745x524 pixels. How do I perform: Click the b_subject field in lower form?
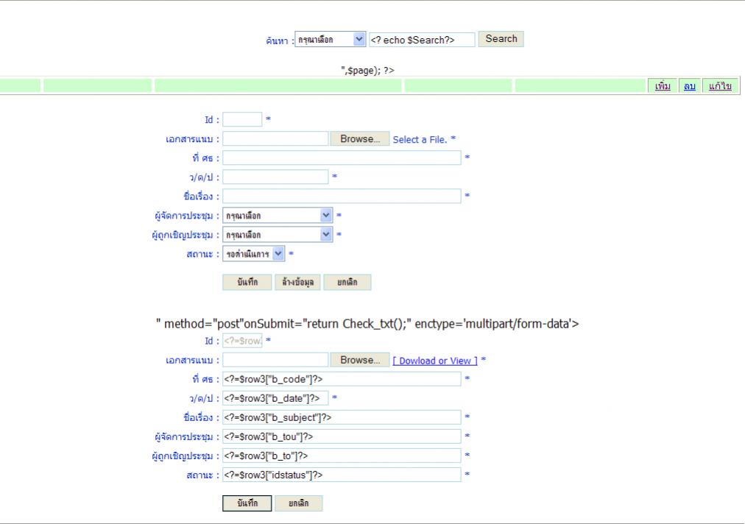[342, 417]
